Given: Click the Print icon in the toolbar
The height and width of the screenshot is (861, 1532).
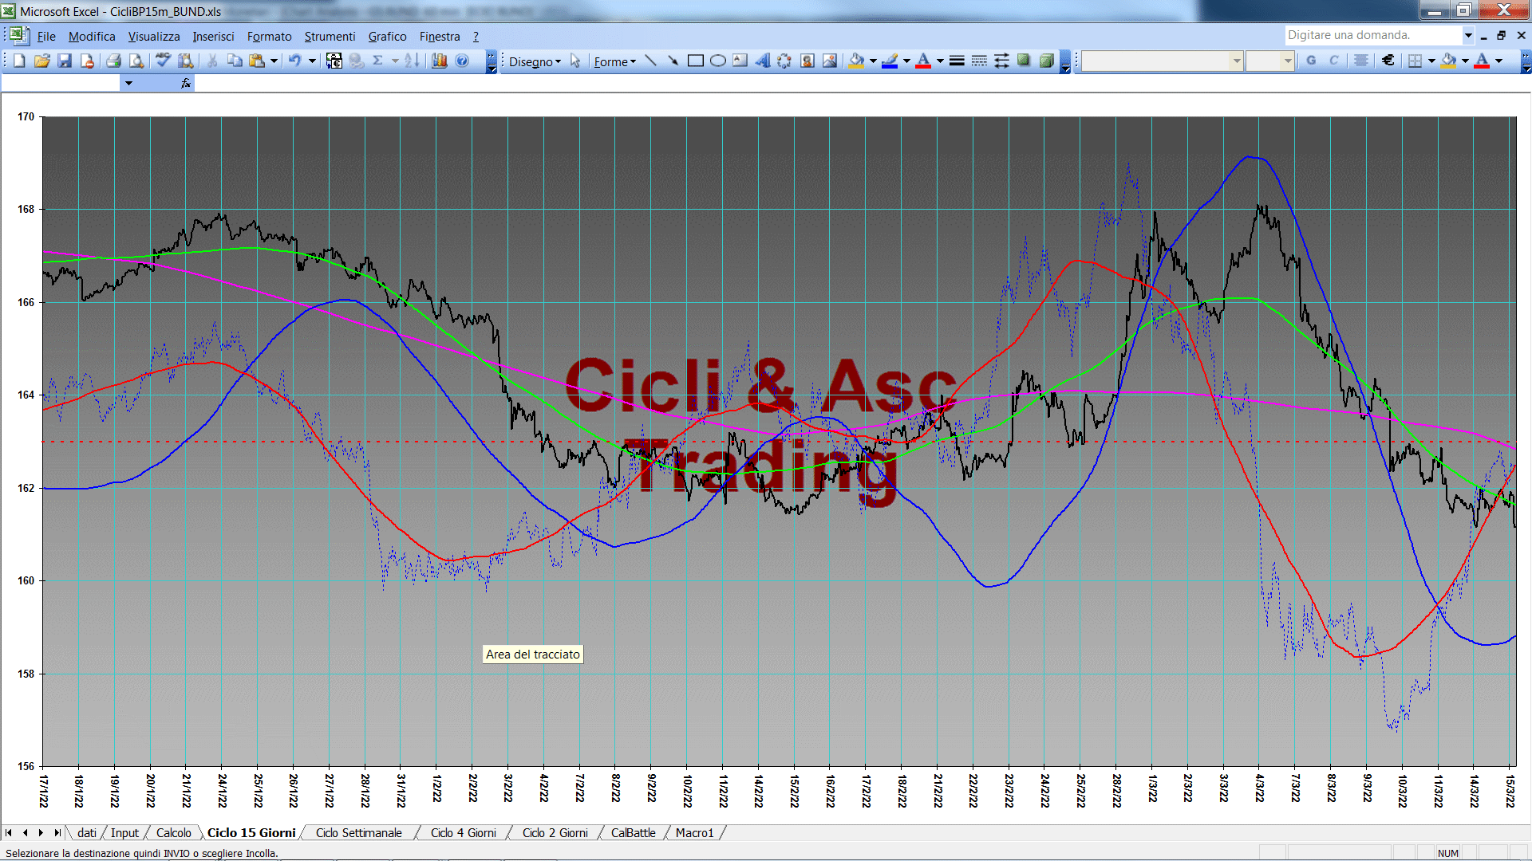Looking at the screenshot, I should click(113, 61).
